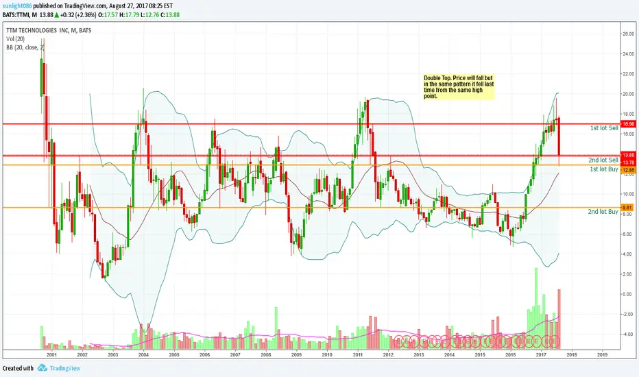Select the red 13.78 price tag
The width and height of the screenshot is (639, 377).
(x=628, y=162)
